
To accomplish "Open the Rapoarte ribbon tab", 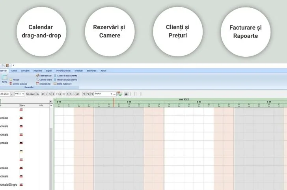I will (x=38, y=71).
